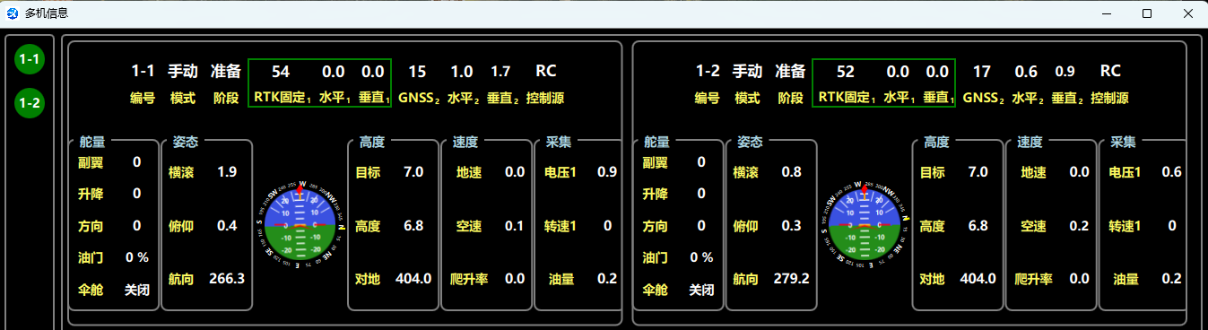The image size is (1208, 330).
Task: Click the 编号 value 1-2 in the header
Action: click(x=708, y=71)
